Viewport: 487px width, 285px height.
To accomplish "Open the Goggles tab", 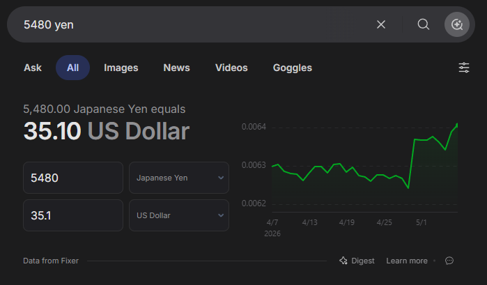I will [292, 68].
